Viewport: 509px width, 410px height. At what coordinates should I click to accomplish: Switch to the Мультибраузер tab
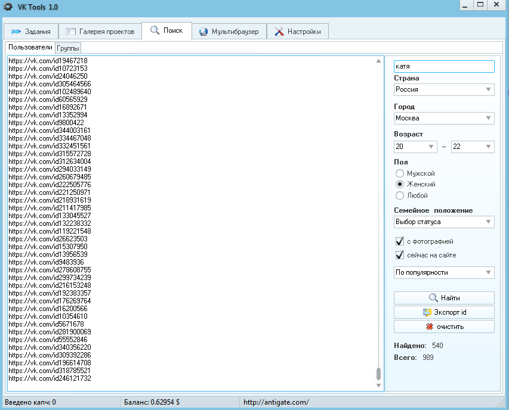point(229,32)
